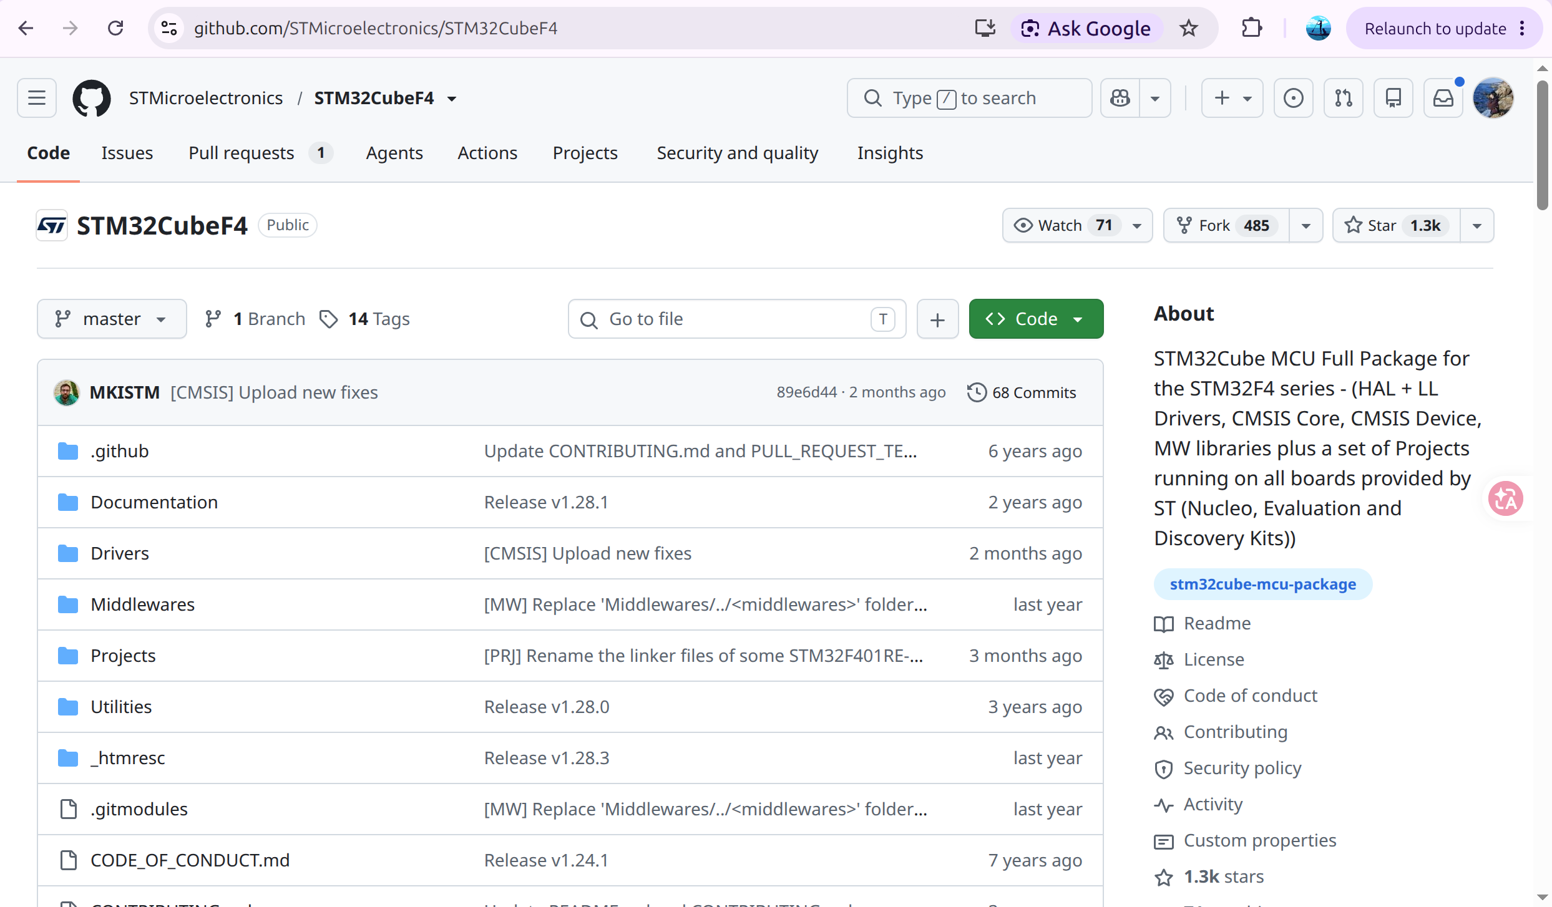Click the add file plus button

click(937, 319)
